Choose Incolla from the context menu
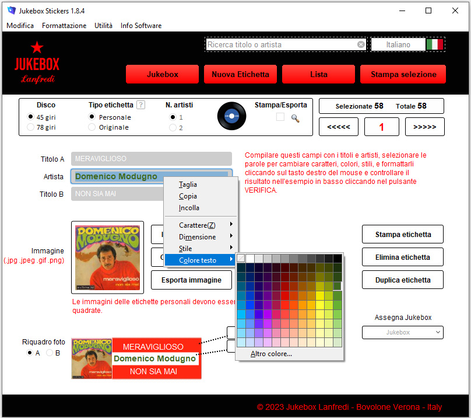This screenshot has height=418, width=471. tap(201, 208)
